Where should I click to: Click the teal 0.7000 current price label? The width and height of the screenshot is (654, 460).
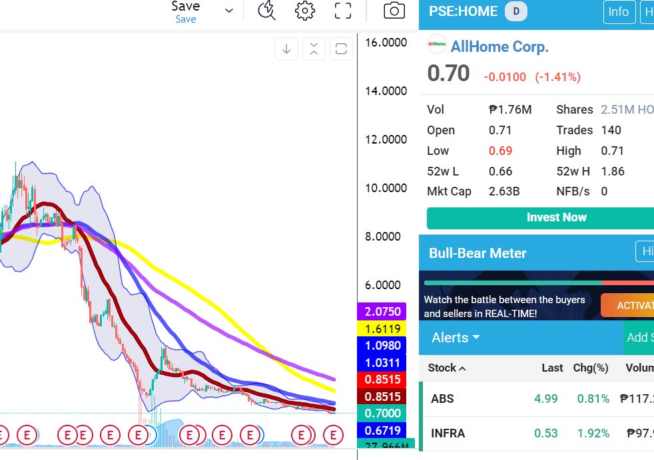point(382,413)
